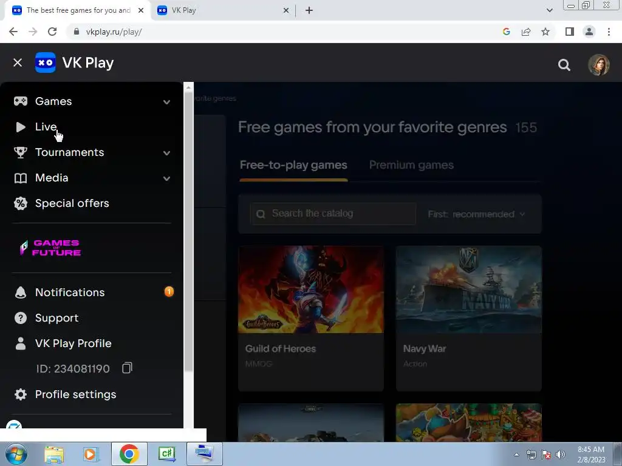
Task: Open the Games of Future banner
Action: click(51, 248)
